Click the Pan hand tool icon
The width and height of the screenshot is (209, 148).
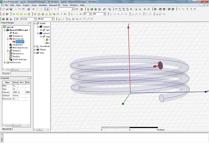pos(116,9)
